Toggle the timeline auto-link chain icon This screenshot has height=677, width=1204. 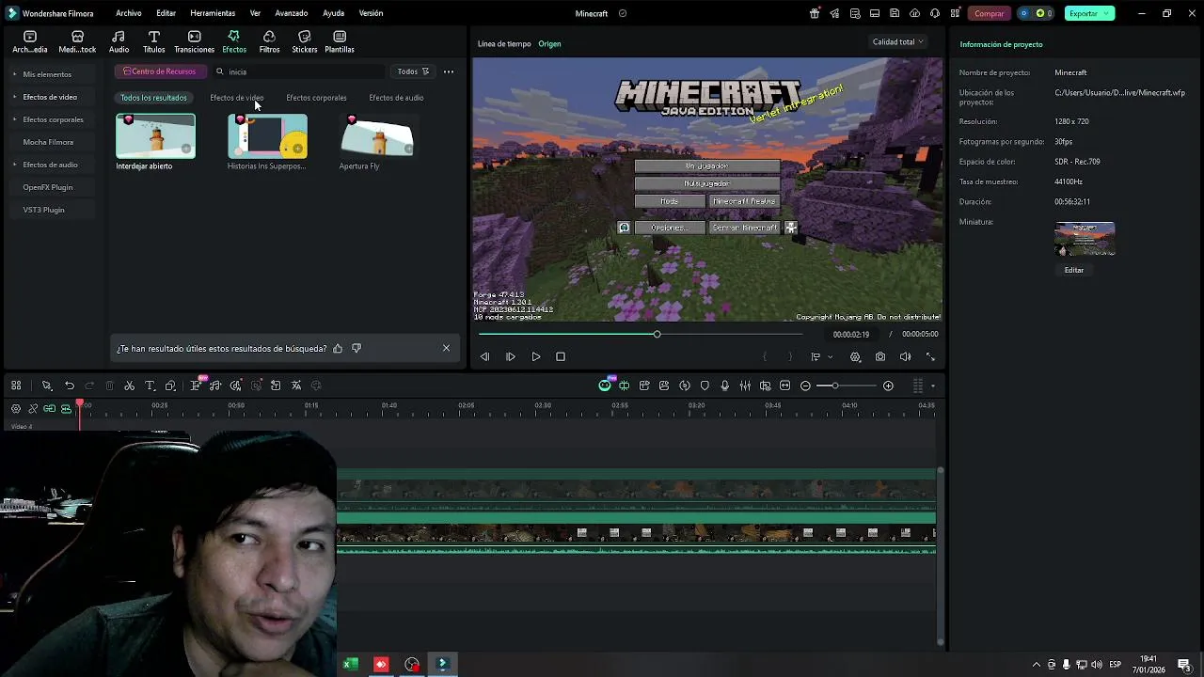click(33, 408)
